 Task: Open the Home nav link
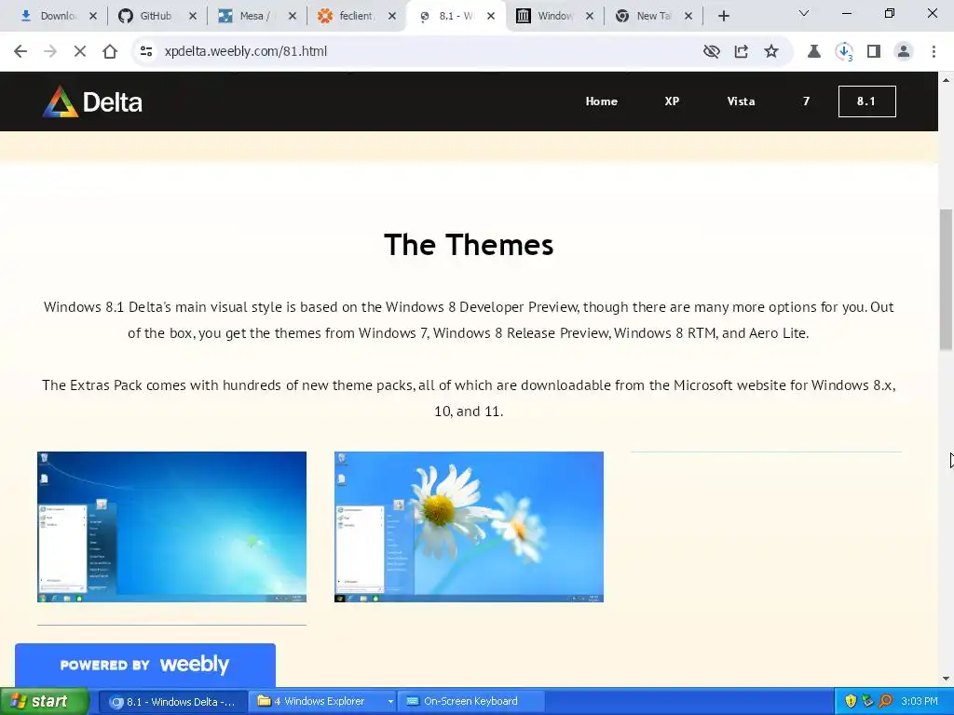(601, 101)
